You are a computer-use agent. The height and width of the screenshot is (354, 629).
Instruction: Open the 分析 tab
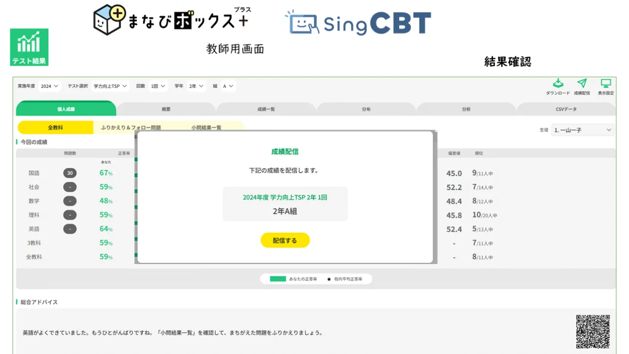[x=466, y=109]
